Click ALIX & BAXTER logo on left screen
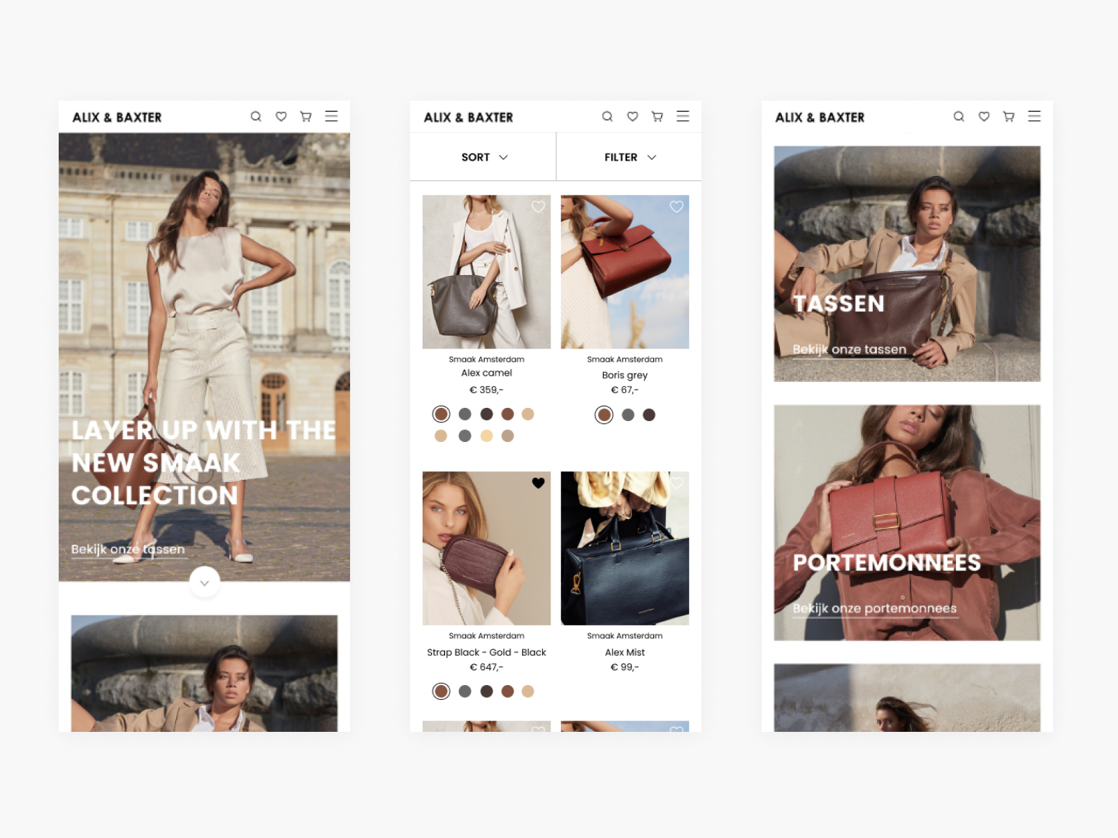This screenshot has width=1118, height=838. 117,117
